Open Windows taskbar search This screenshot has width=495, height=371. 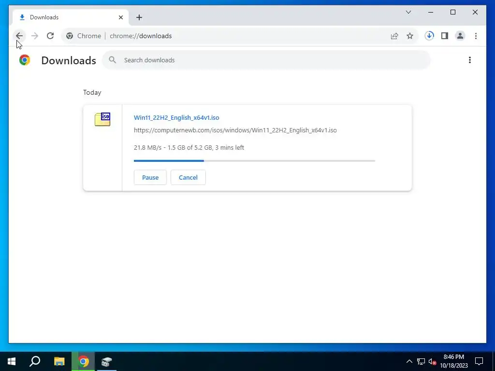pos(35,361)
